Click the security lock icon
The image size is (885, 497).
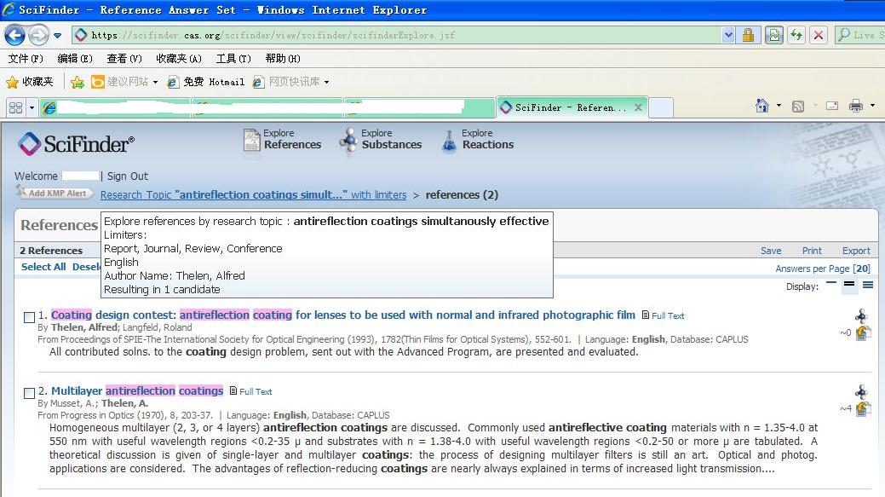click(x=749, y=35)
